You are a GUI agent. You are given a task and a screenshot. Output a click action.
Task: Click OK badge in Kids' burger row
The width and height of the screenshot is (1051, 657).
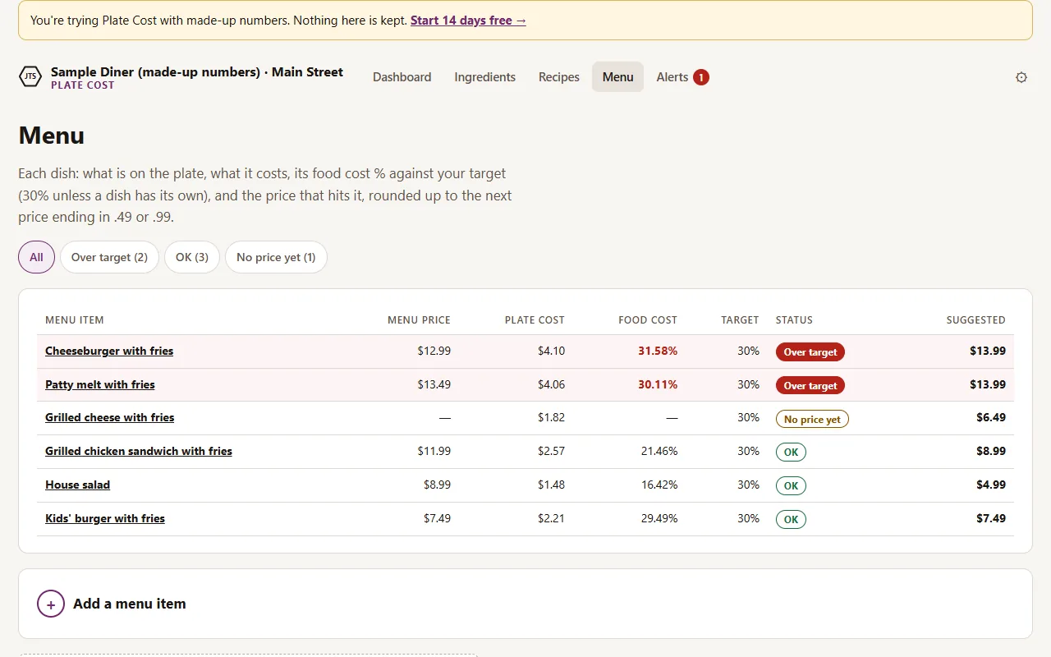pyautogui.click(x=791, y=520)
